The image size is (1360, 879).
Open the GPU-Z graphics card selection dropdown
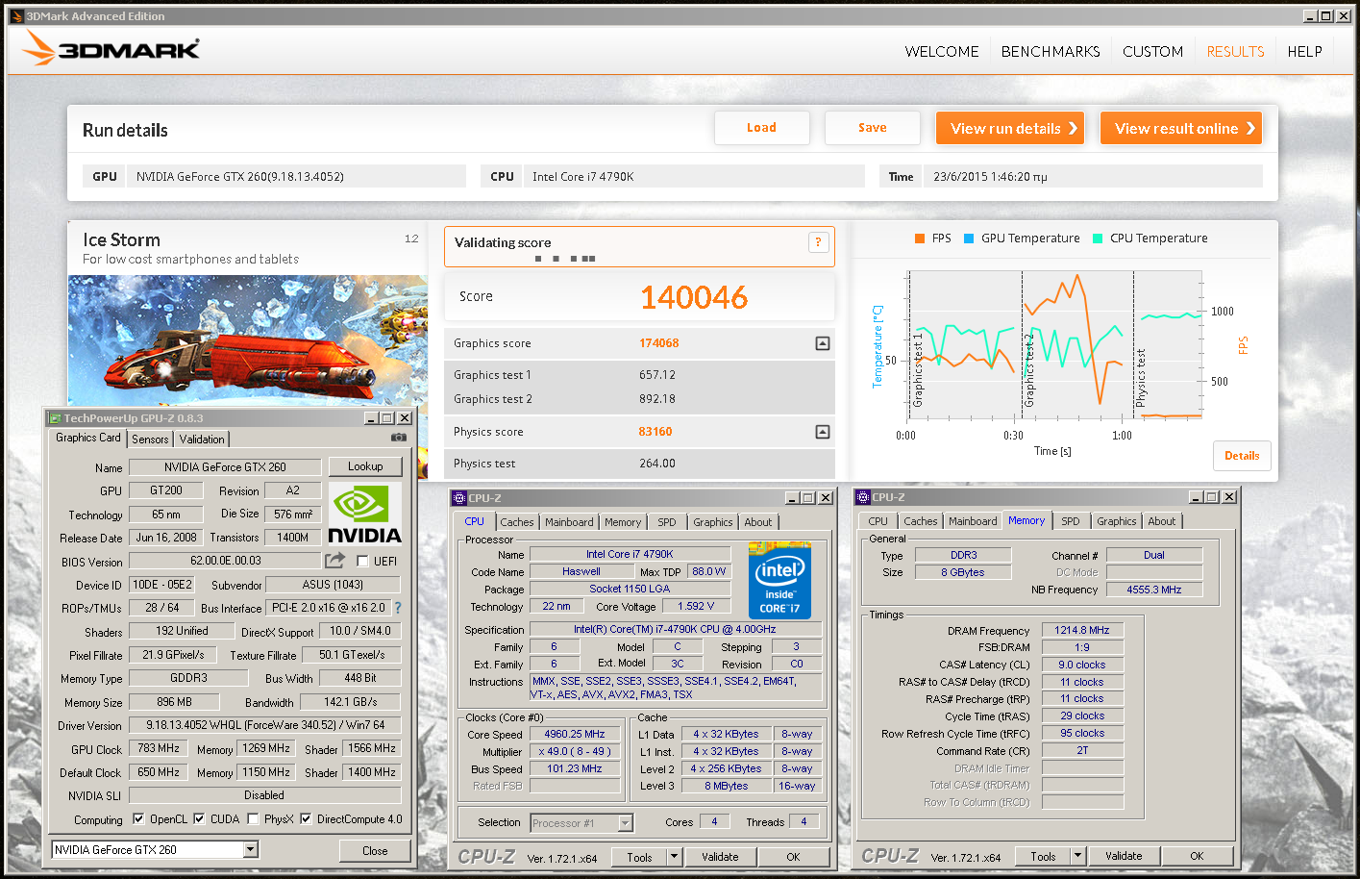pos(250,849)
